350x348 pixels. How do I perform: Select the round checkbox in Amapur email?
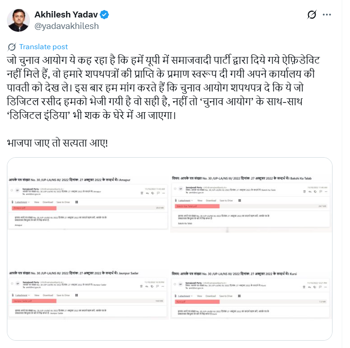11,190
